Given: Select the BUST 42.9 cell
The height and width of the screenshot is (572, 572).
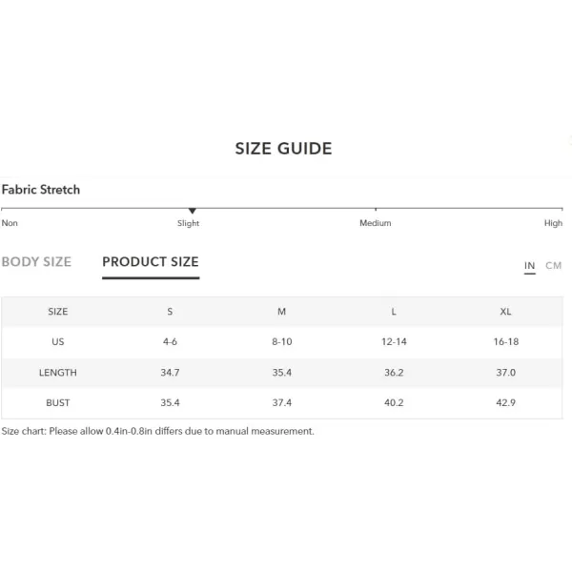Looking at the screenshot, I should (x=505, y=402).
